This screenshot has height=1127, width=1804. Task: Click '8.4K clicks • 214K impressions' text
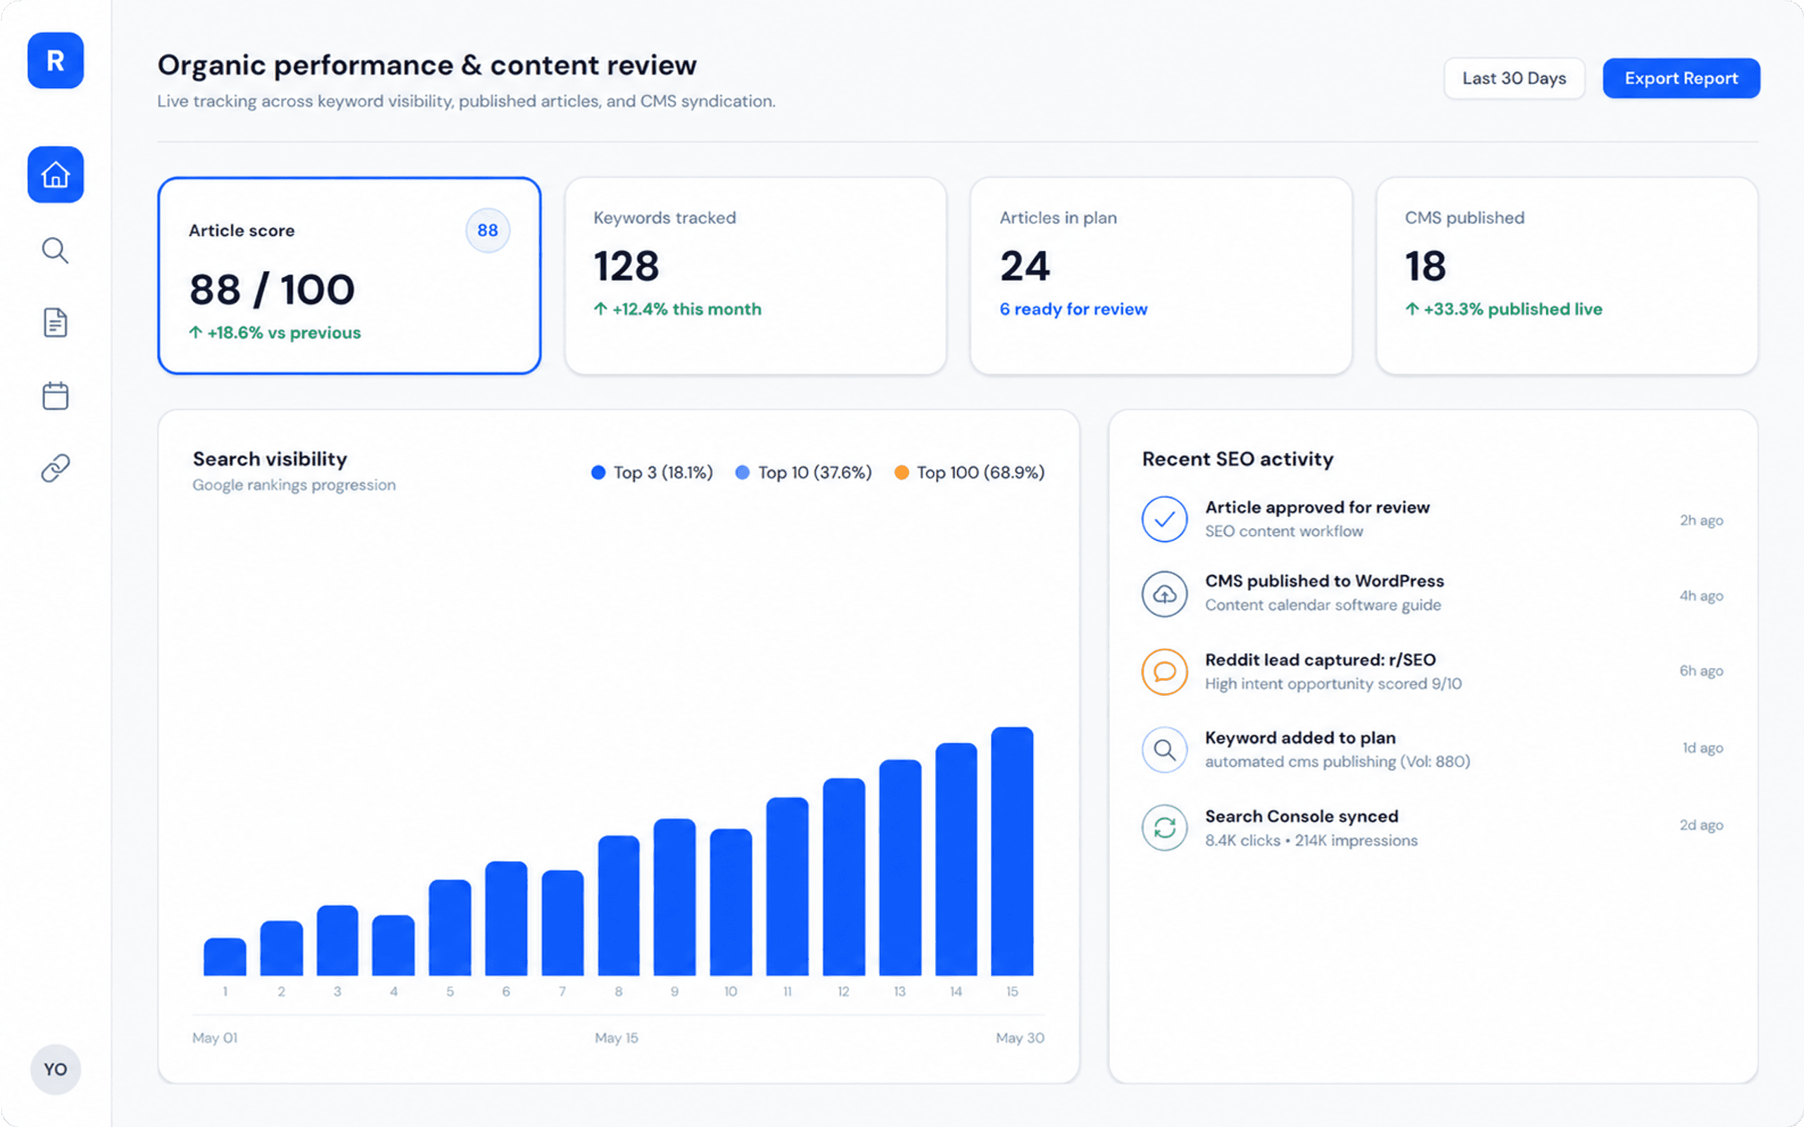(x=1311, y=841)
